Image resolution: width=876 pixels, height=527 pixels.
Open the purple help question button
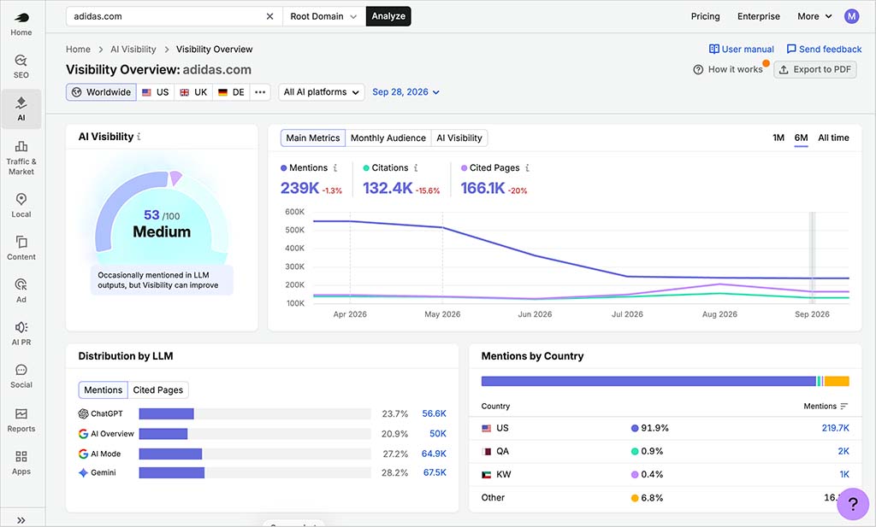(x=853, y=504)
